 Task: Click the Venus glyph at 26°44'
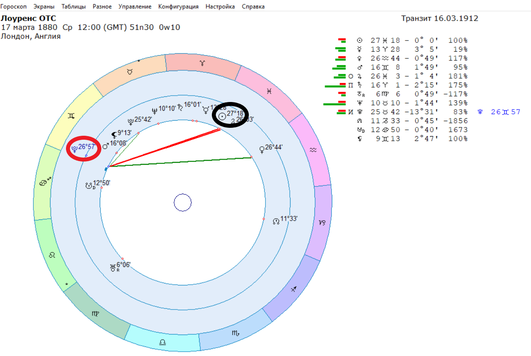[262, 150]
